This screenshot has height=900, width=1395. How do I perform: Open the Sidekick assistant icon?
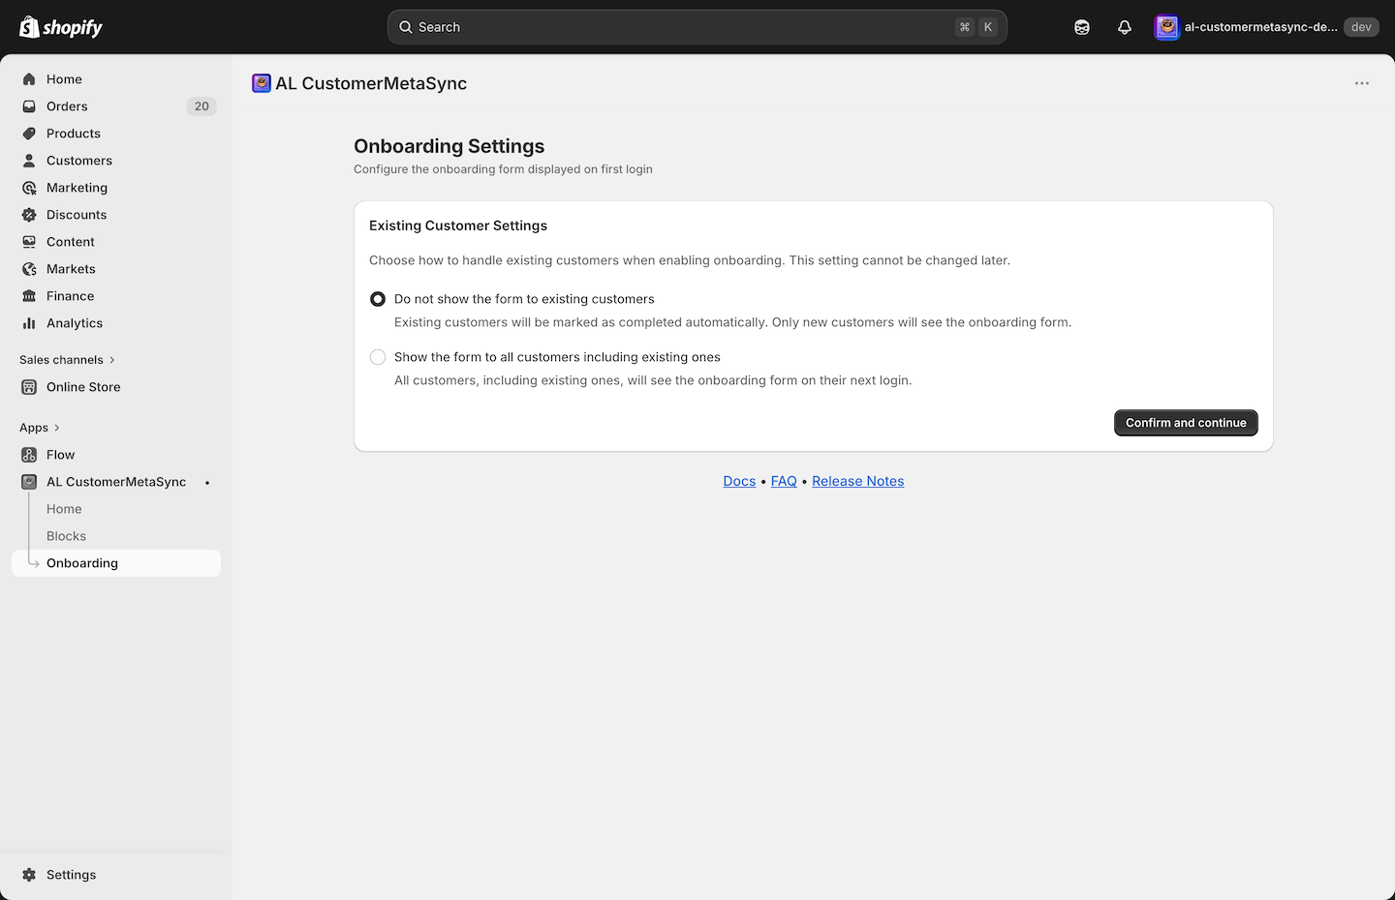click(1082, 27)
